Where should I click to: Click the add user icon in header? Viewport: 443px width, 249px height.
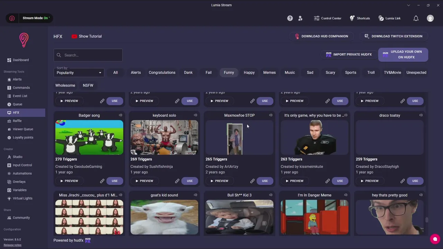tap(300, 18)
